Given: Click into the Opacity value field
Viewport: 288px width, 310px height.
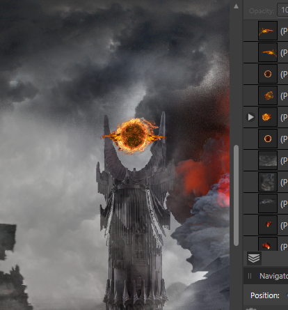Looking at the screenshot, I should [x=282, y=10].
